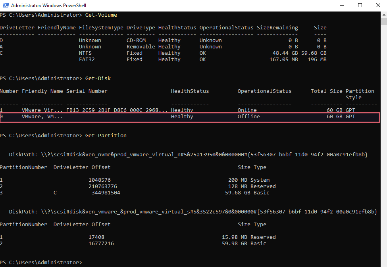This screenshot has width=387, height=267.
Task: Click the DiskPath line containing vmware_virtual_s
Action: pyautogui.click(x=193, y=212)
